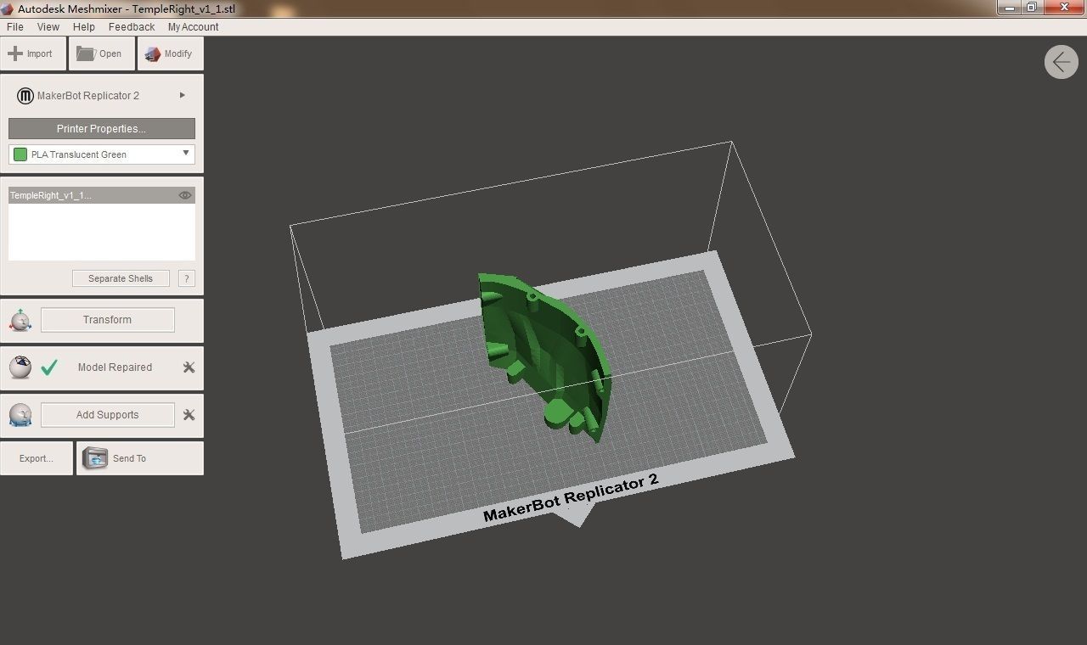Image resolution: width=1087 pixels, height=645 pixels.
Task: Open a file with the Open folder button
Action: pos(101,53)
